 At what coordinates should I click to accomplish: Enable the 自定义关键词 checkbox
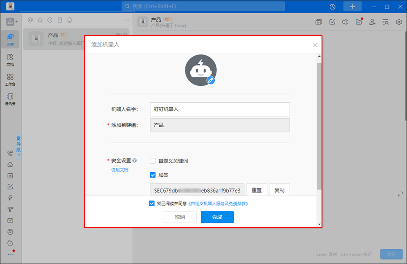153,161
